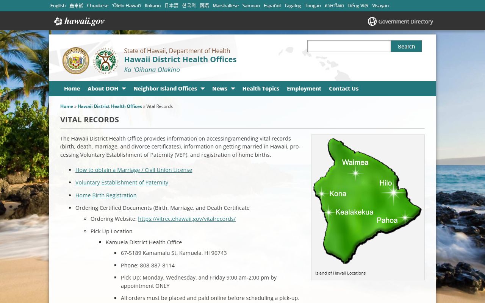Switch language to Samoan
The image size is (485, 303).
251,6
